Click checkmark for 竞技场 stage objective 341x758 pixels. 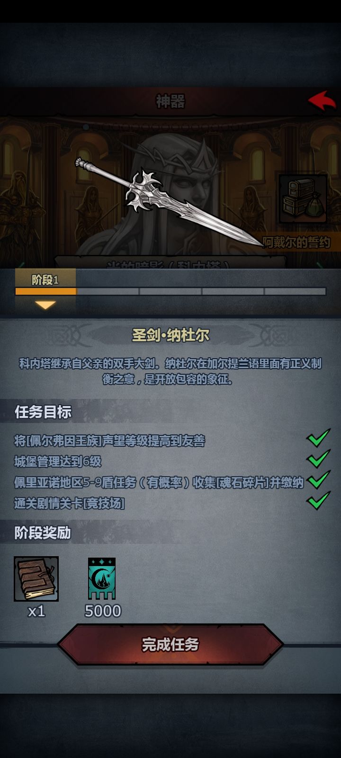coord(319,501)
